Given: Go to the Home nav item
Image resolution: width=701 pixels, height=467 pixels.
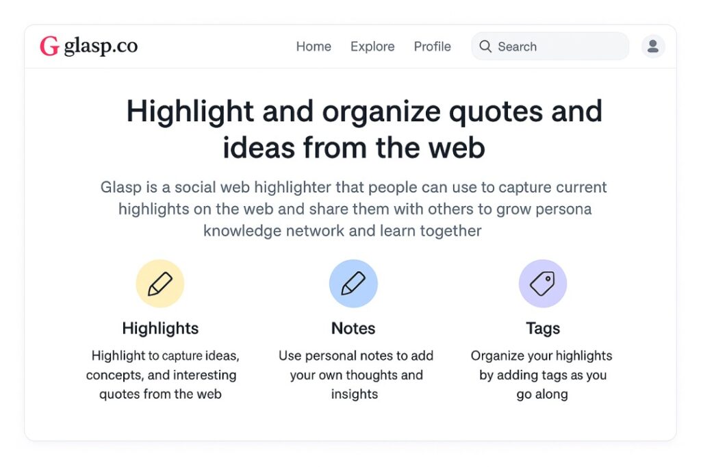Looking at the screenshot, I should (314, 47).
